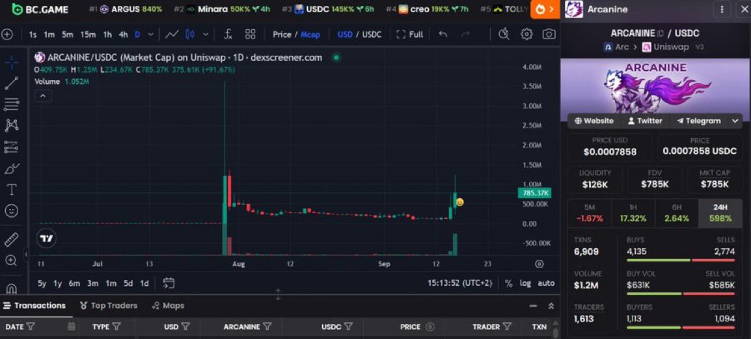Viewport: 751px width, 339px height.
Task: Select the 24H stats tab
Action: pos(720,213)
